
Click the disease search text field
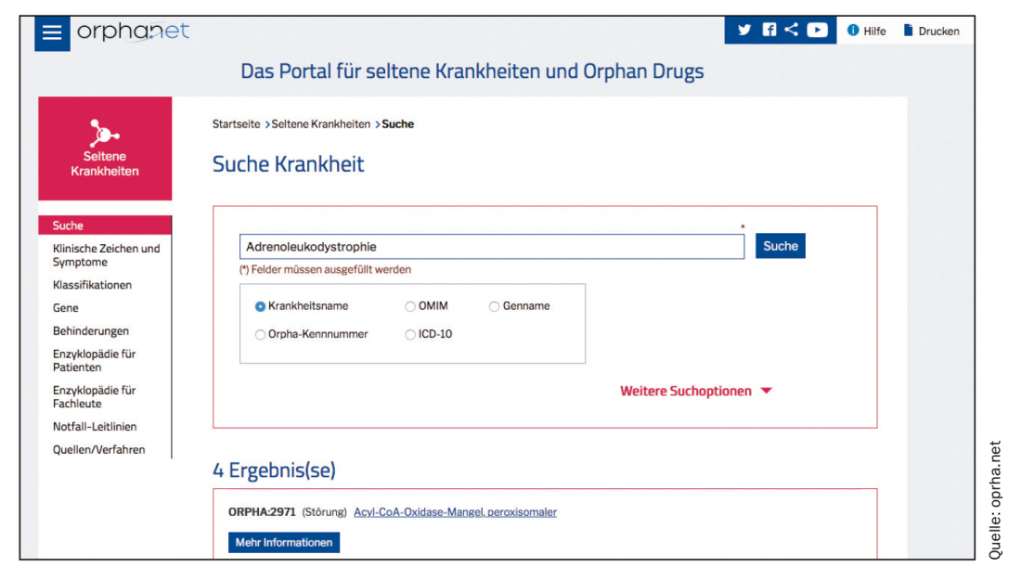click(492, 247)
